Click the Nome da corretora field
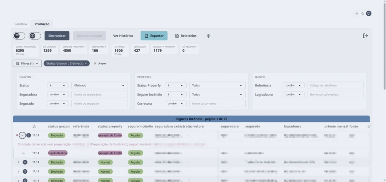Viewport: 386px width, 182px height. click(x=218, y=103)
